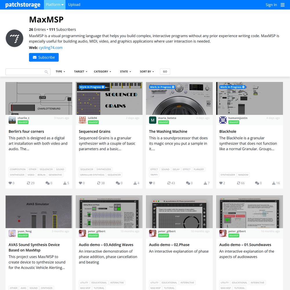Open maria_beteta's avatar
The width and height of the screenshot is (290, 290).
click(153, 120)
